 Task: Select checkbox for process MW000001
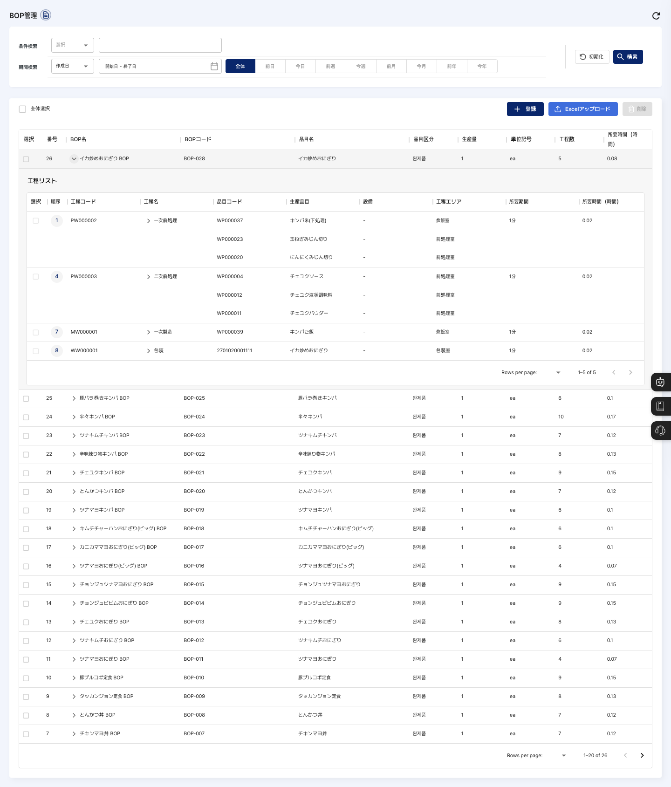[36, 332]
